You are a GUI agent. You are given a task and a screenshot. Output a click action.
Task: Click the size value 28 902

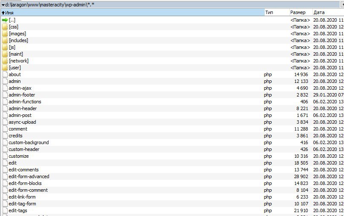tap(301, 176)
